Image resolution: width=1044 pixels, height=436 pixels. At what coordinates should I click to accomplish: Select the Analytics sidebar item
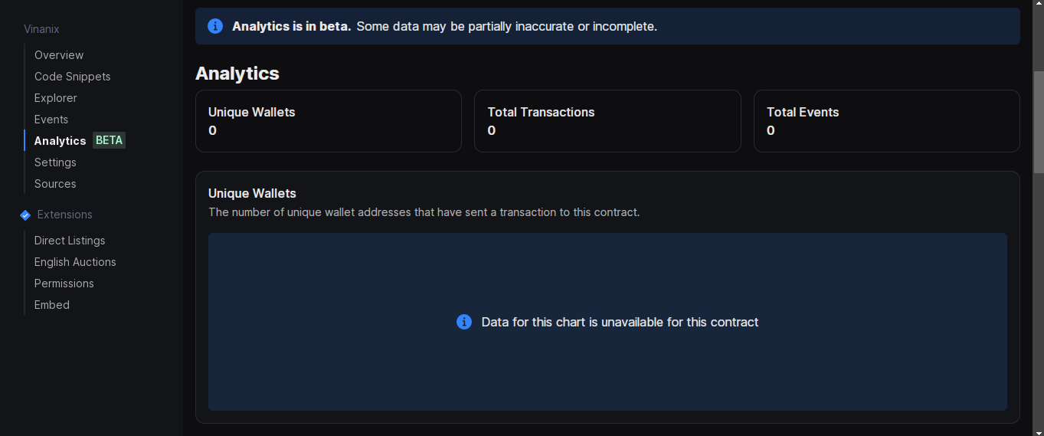coord(60,141)
